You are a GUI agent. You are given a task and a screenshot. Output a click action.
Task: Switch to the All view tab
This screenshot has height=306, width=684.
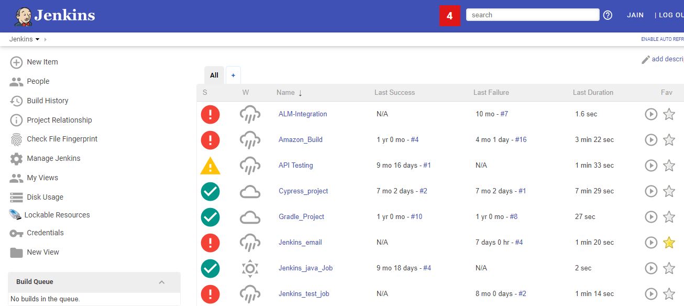214,75
